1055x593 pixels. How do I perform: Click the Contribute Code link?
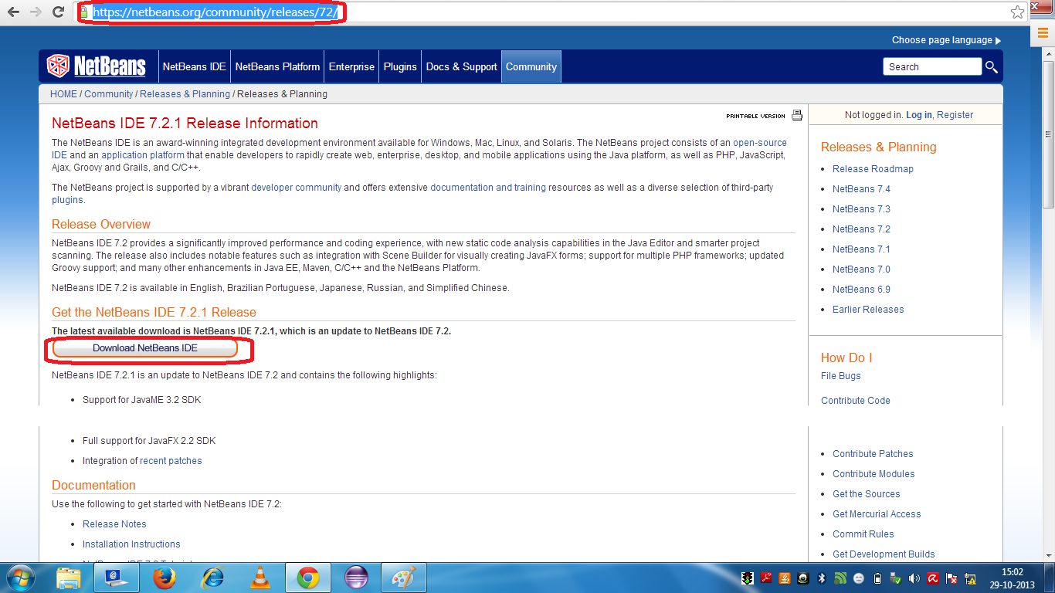pyautogui.click(x=856, y=401)
